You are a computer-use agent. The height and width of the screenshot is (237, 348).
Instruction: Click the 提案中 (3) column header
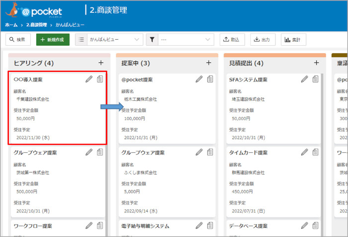point(136,63)
